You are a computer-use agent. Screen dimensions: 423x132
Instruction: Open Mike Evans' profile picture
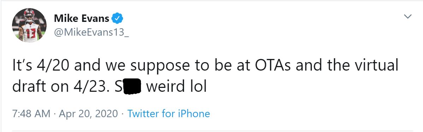coord(29,25)
